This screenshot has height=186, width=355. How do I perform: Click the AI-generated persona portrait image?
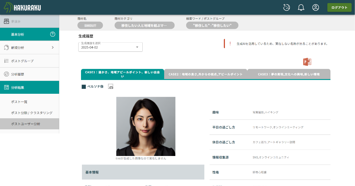tap(146, 126)
